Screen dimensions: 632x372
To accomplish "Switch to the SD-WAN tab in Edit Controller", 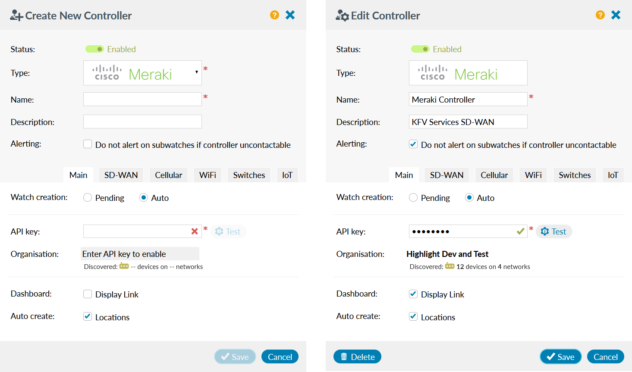I will pyautogui.click(x=446, y=175).
